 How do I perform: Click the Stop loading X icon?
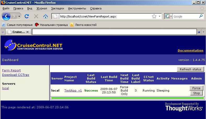click(36, 16)
